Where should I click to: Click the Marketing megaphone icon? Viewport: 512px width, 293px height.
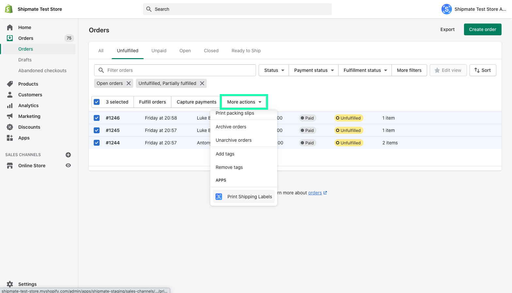[x=10, y=116]
